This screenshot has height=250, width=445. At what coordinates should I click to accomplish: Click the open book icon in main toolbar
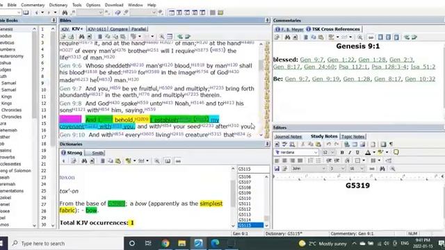tap(26, 12)
